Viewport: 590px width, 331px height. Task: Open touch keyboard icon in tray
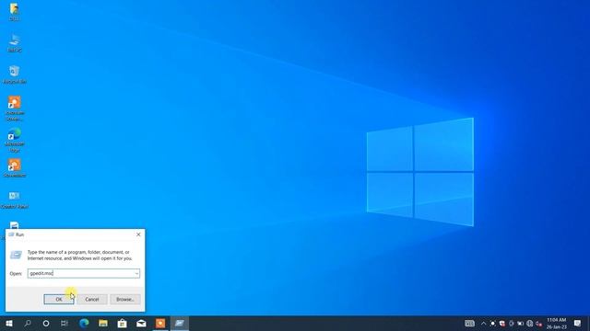[x=469, y=323]
